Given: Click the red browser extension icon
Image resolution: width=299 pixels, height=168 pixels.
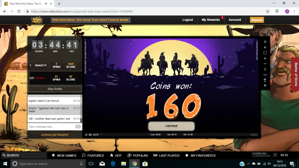Looking at the screenshot, I should (277, 11).
